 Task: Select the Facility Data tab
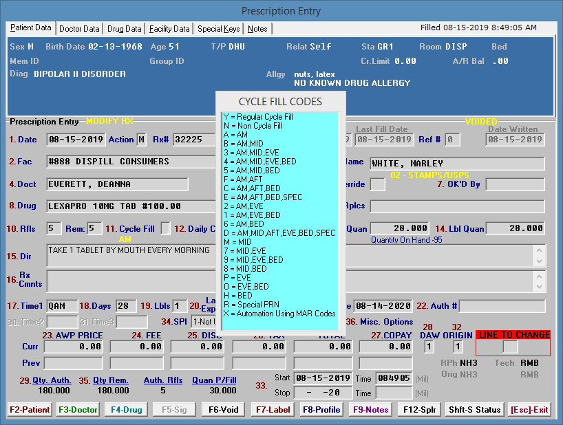pos(169,29)
